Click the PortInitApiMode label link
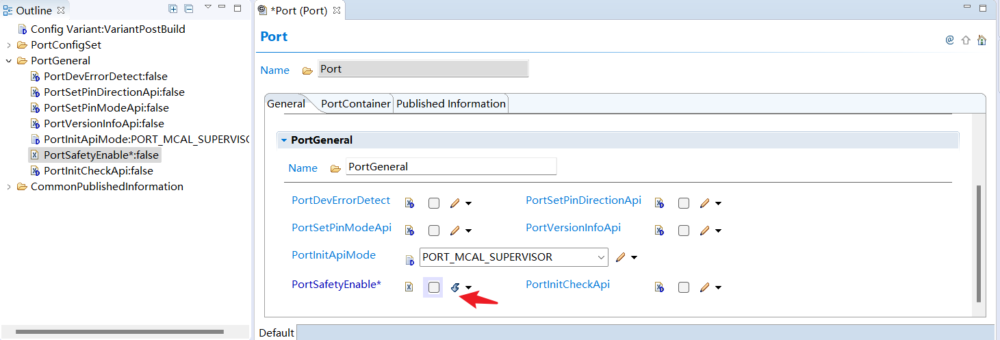 [334, 255]
